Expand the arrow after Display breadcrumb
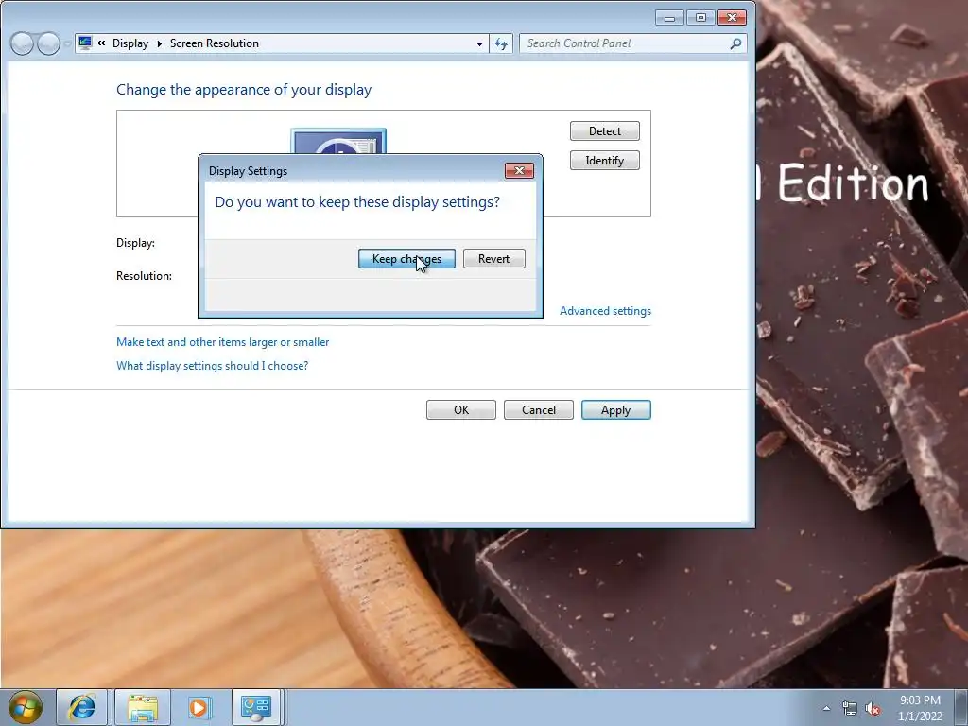The image size is (968, 726). (159, 43)
